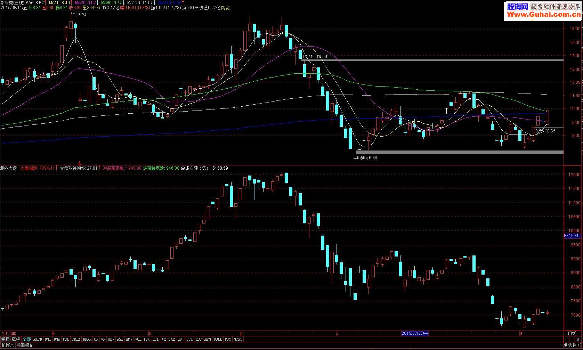Select the KDJ indicator

point(181,339)
